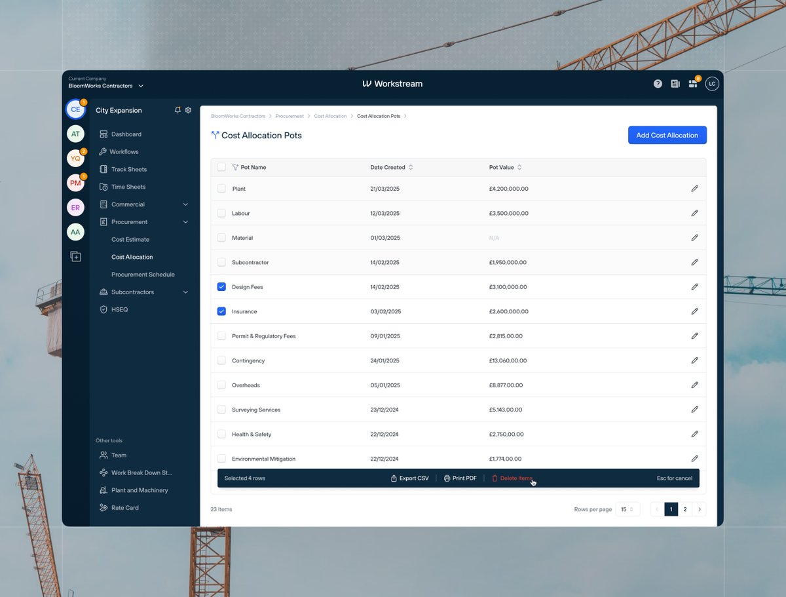Edit the Insurance pot pencil icon

click(695, 311)
